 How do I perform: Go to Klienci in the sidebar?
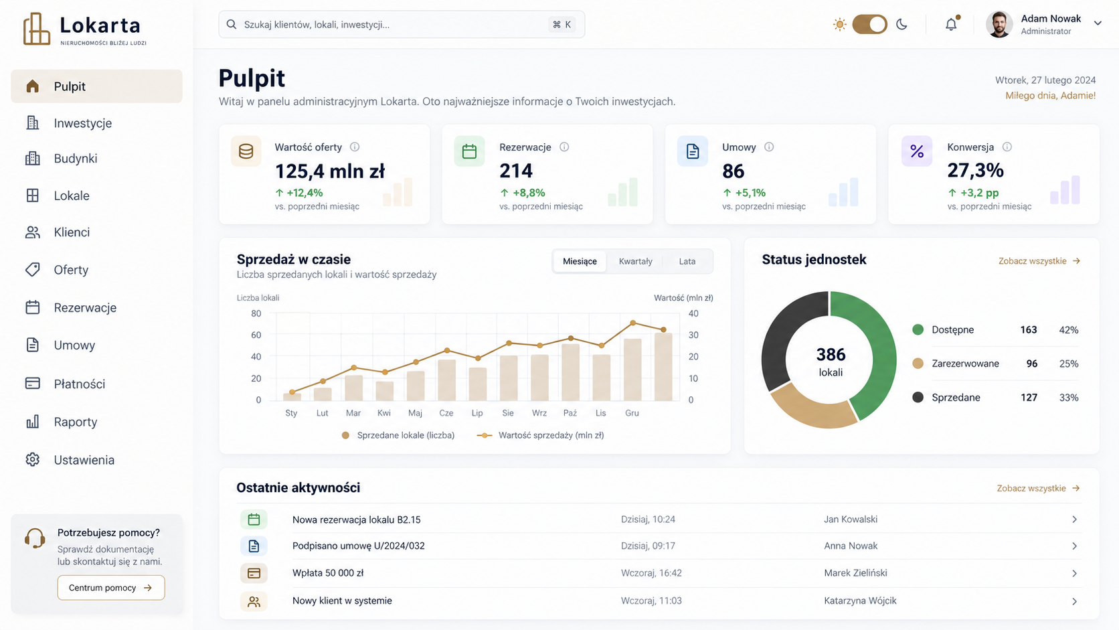(96, 232)
